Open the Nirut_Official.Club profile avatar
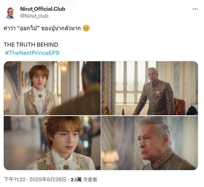Image resolution: width=204 pixels, height=187 pixels. [10, 13]
